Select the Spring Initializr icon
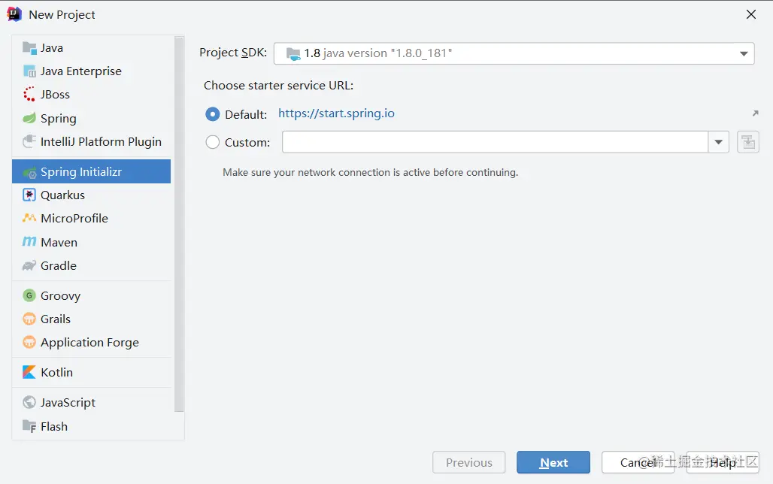773x484 pixels. point(29,172)
